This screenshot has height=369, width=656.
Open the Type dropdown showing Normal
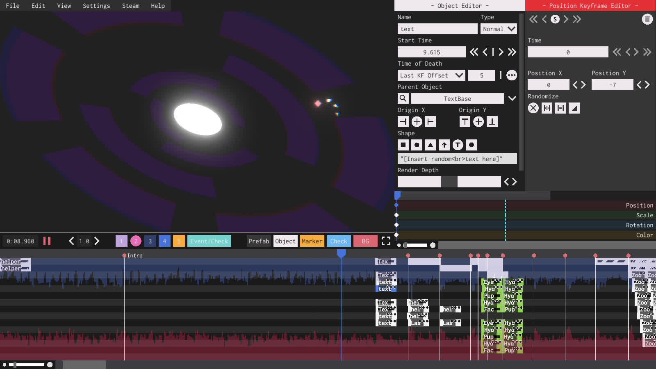(498, 29)
